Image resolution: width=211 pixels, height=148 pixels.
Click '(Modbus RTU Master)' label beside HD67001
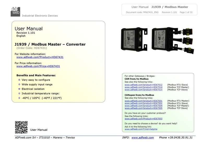coord(178,101)
